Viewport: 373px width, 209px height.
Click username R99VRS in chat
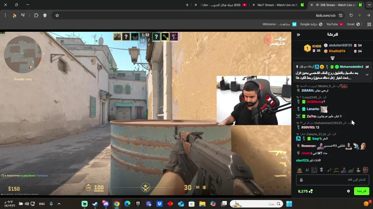pos(308,127)
